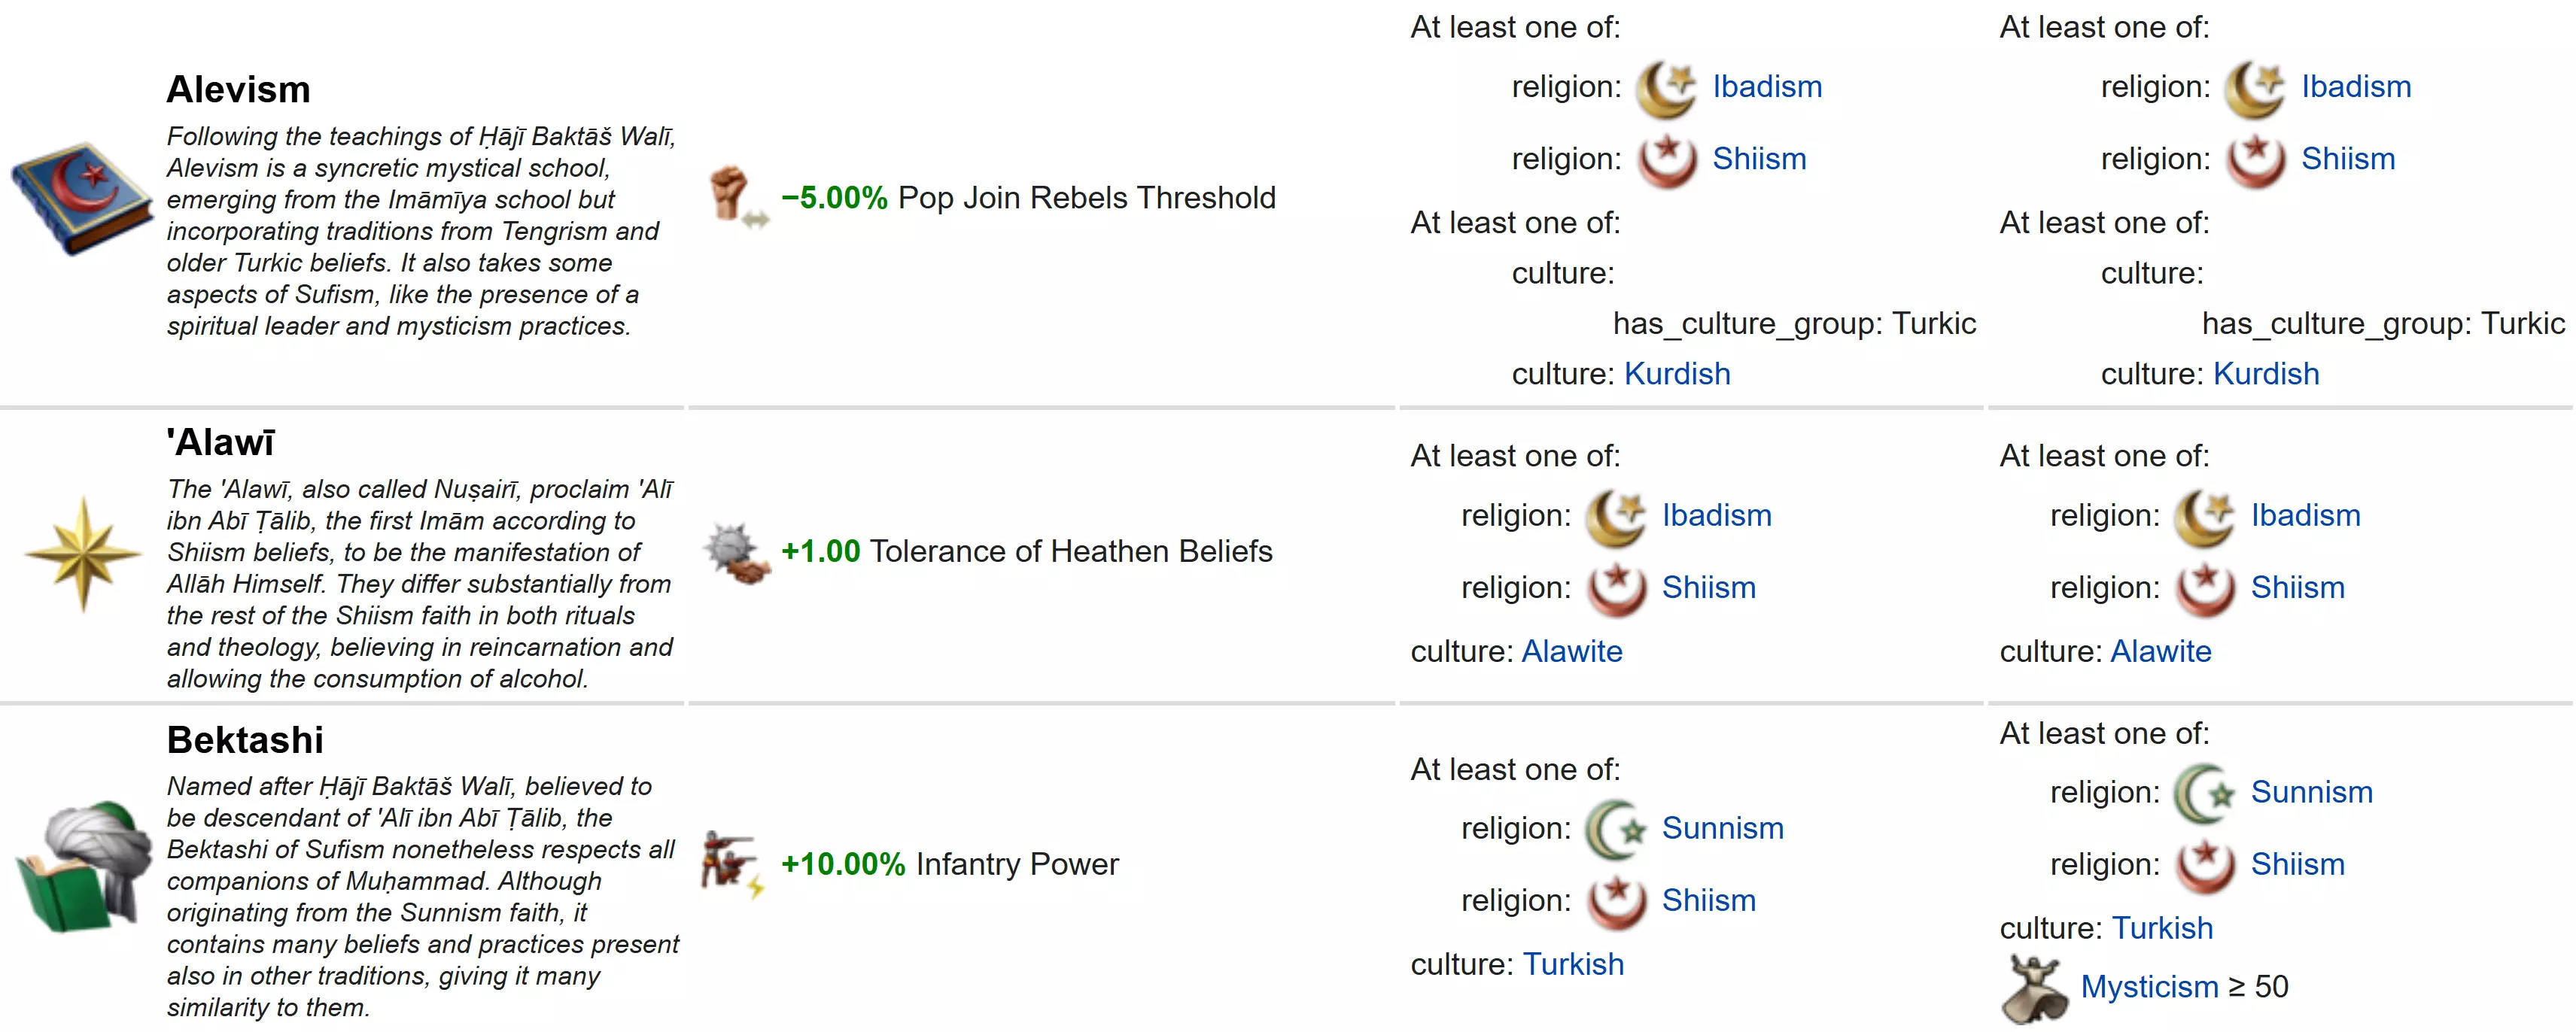Click the Shiism icon in 'Alawī row's right column
This screenshot has height=1032, width=2576.
[2204, 588]
